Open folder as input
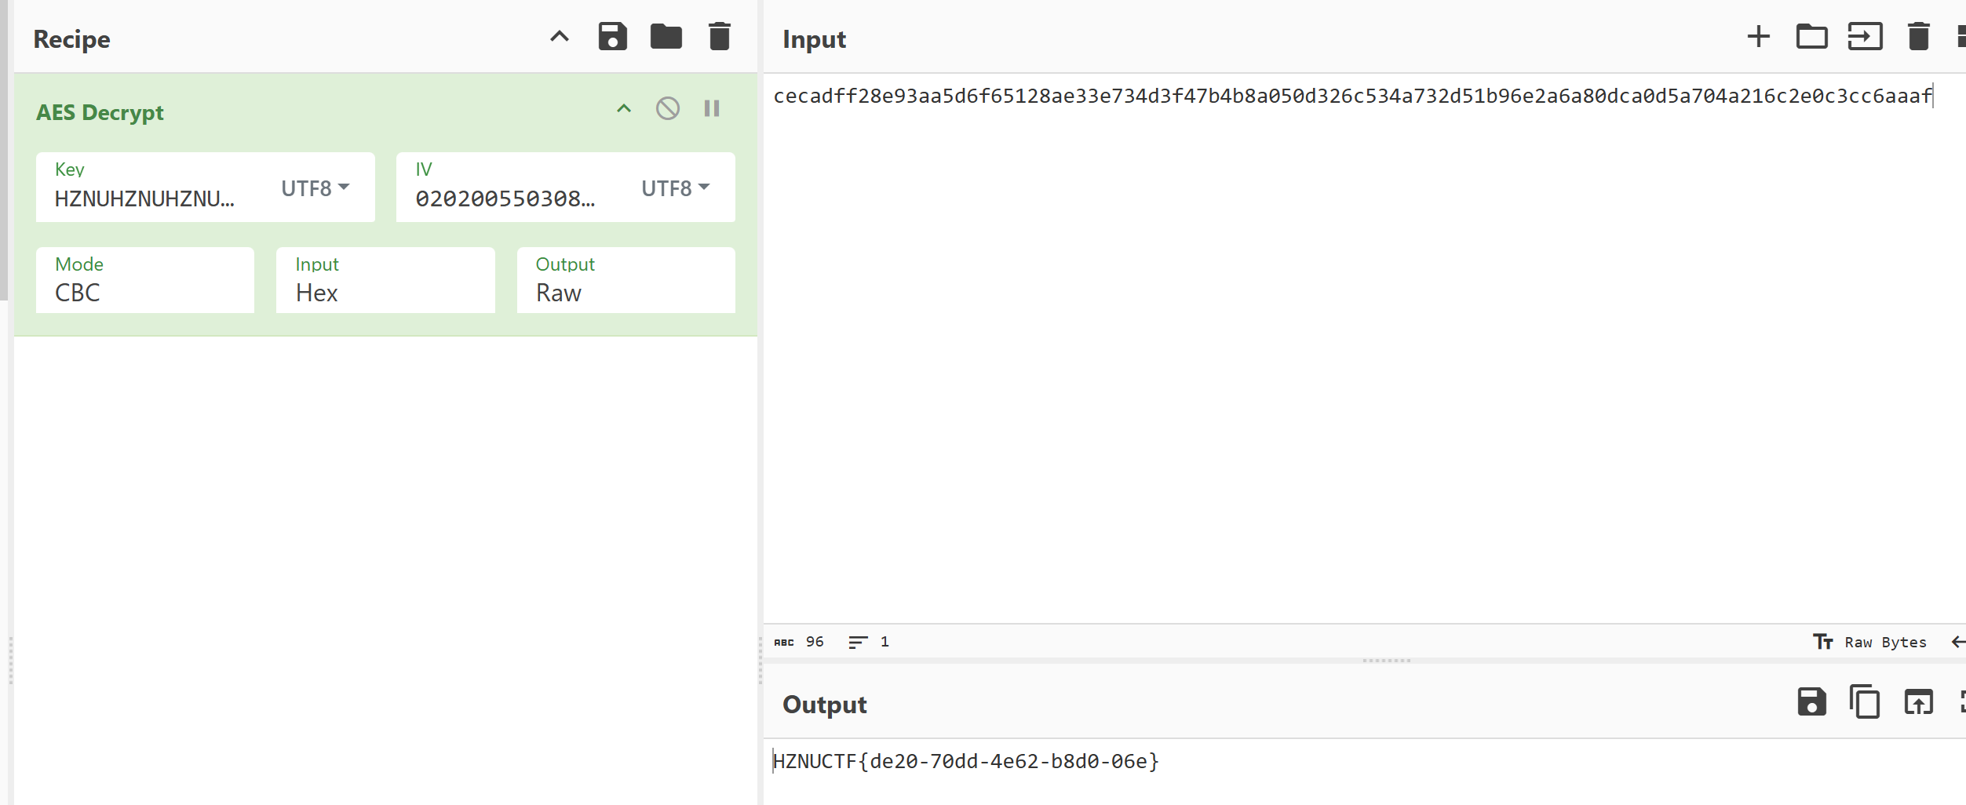The height and width of the screenshot is (805, 1966). click(1811, 37)
